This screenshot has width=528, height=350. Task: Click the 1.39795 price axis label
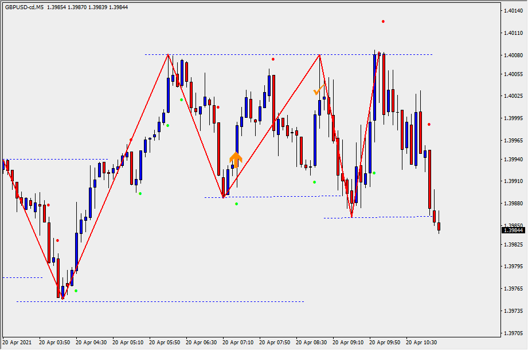click(514, 267)
